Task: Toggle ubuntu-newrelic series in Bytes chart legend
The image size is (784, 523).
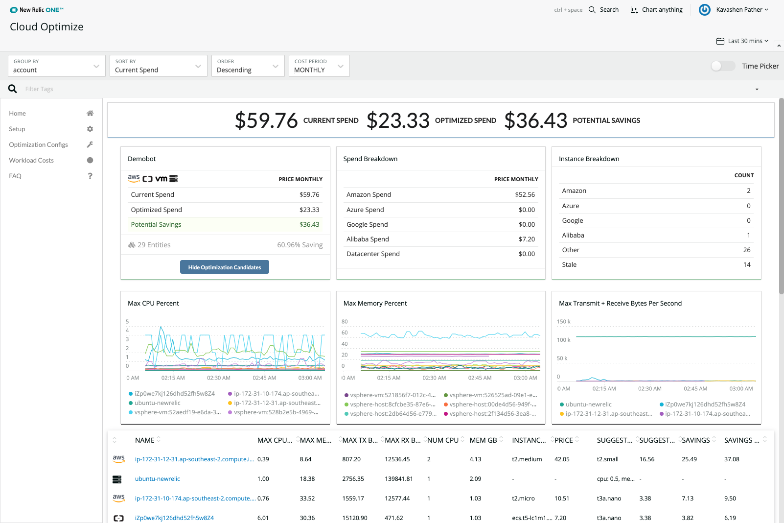Action: [585, 404]
